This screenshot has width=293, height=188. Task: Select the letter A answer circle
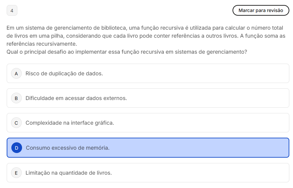pyautogui.click(x=16, y=73)
